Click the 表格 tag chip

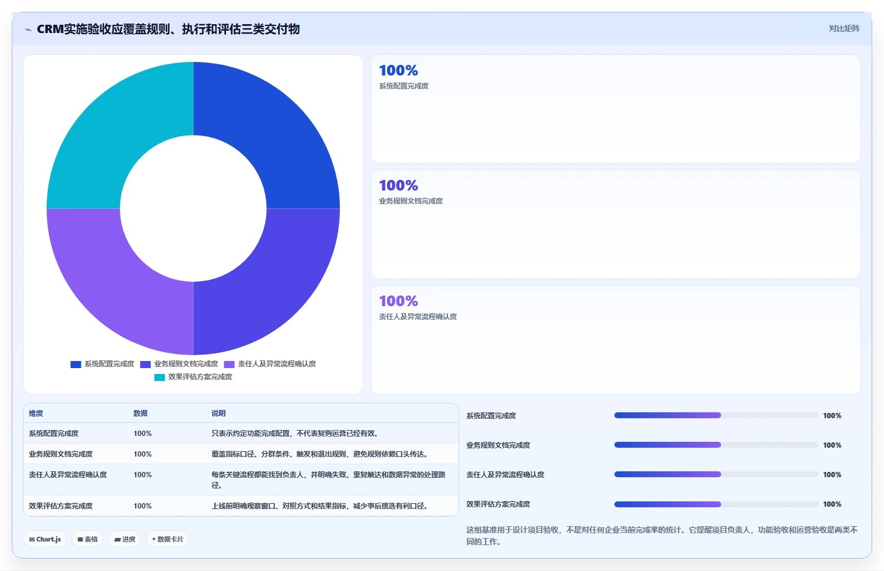tap(87, 539)
